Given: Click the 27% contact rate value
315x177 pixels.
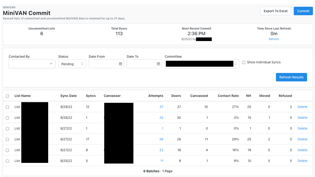Looking at the screenshot, I should [x=235, y=107].
